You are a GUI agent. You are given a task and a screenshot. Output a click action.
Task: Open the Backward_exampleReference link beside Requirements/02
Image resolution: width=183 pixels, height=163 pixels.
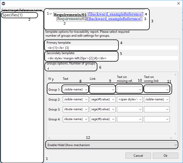point(115,19)
